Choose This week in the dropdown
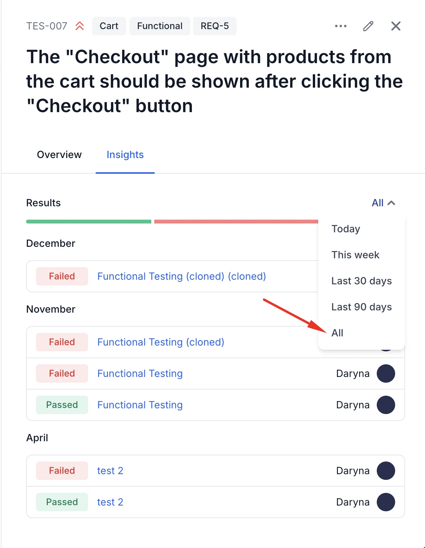This screenshot has width=425, height=548. click(x=355, y=255)
